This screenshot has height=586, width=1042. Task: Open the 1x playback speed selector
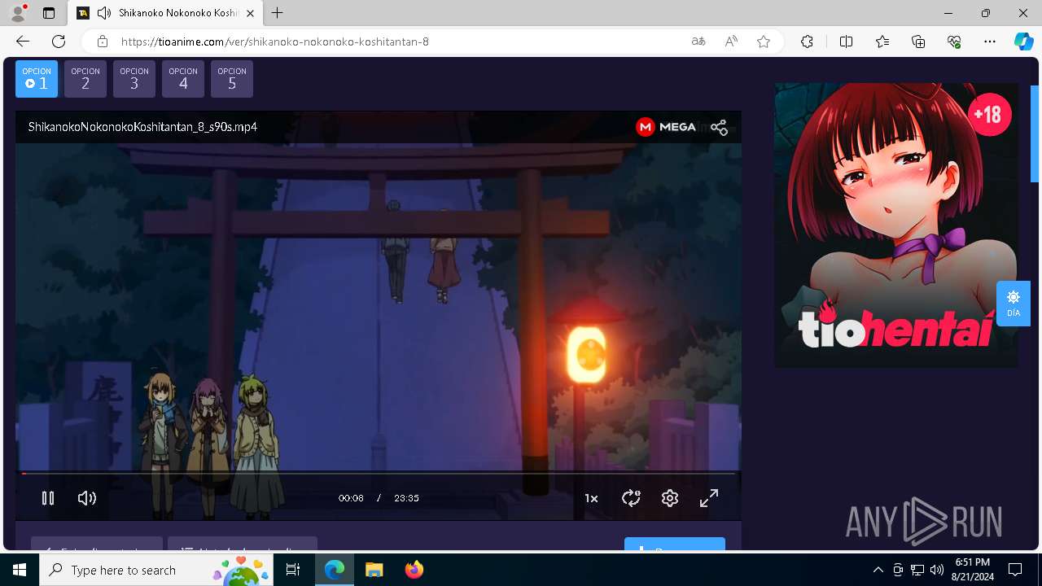591,498
